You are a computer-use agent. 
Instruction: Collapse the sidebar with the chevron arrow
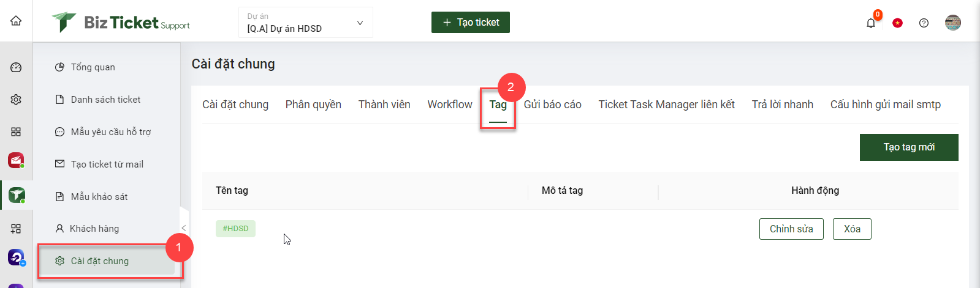tap(184, 227)
